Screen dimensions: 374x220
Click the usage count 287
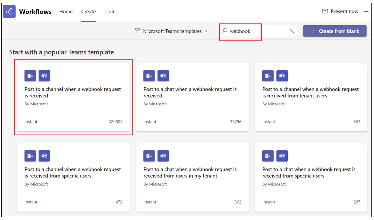pyautogui.click(x=357, y=202)
